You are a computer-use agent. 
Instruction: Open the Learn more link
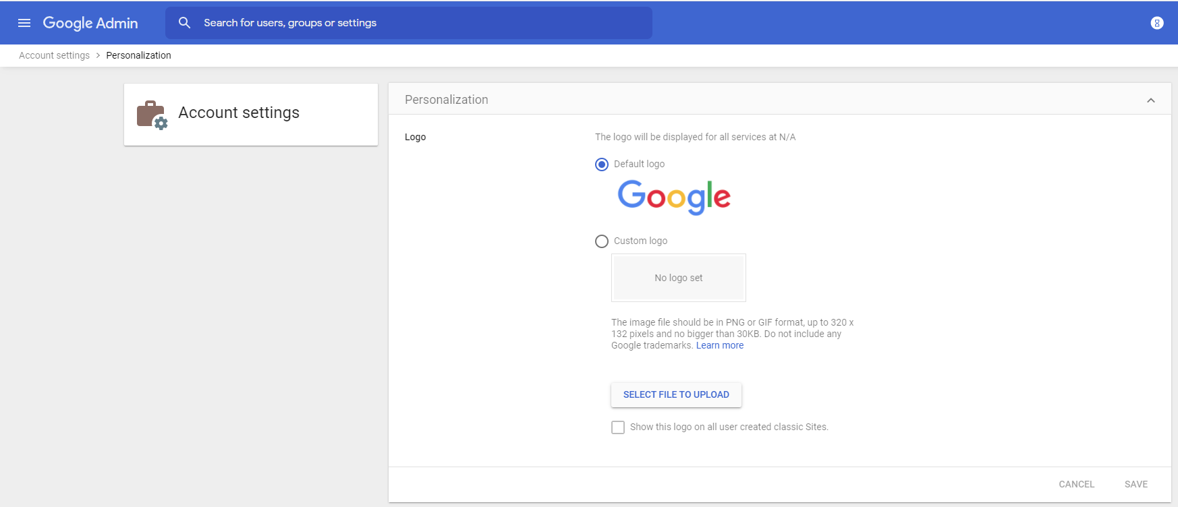click(720, 345)
